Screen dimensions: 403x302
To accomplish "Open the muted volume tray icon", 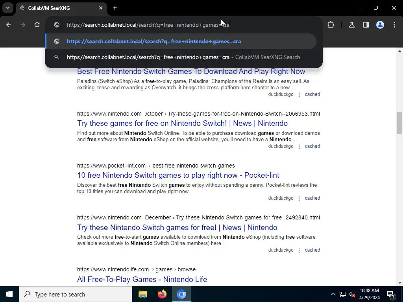I will [352, 294].
